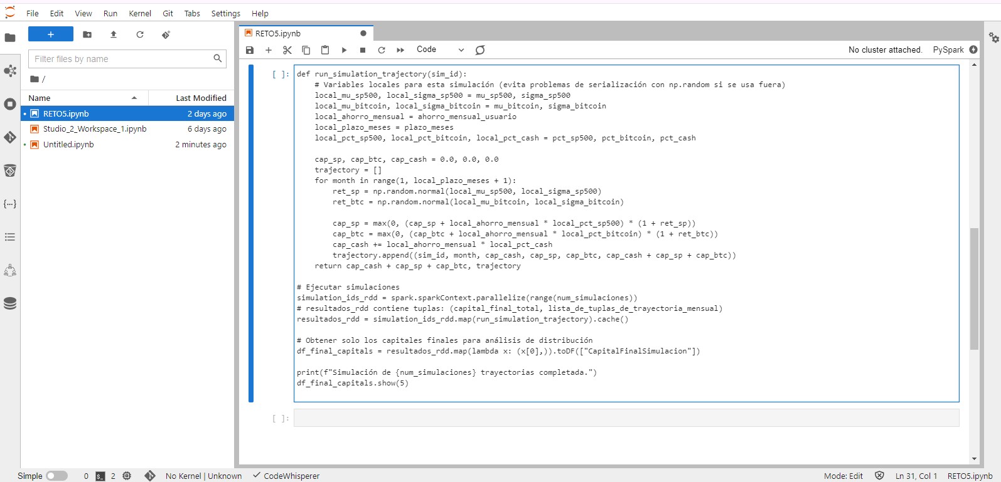Copy the selected cell
This screenshot has width=1001, height=482.
pyautogui.click(x=306, y=50)
